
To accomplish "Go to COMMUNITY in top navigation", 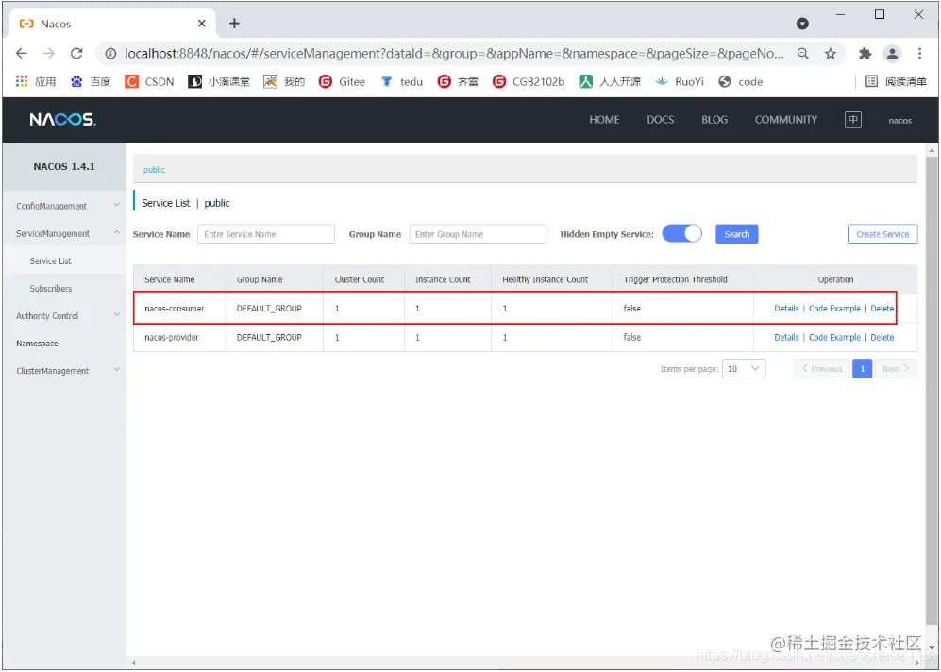I will coord(785,120).
